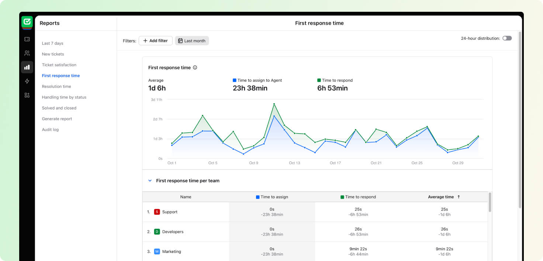Sort by the Average time column arrow

pyautogui.click(x=459, y=197)
